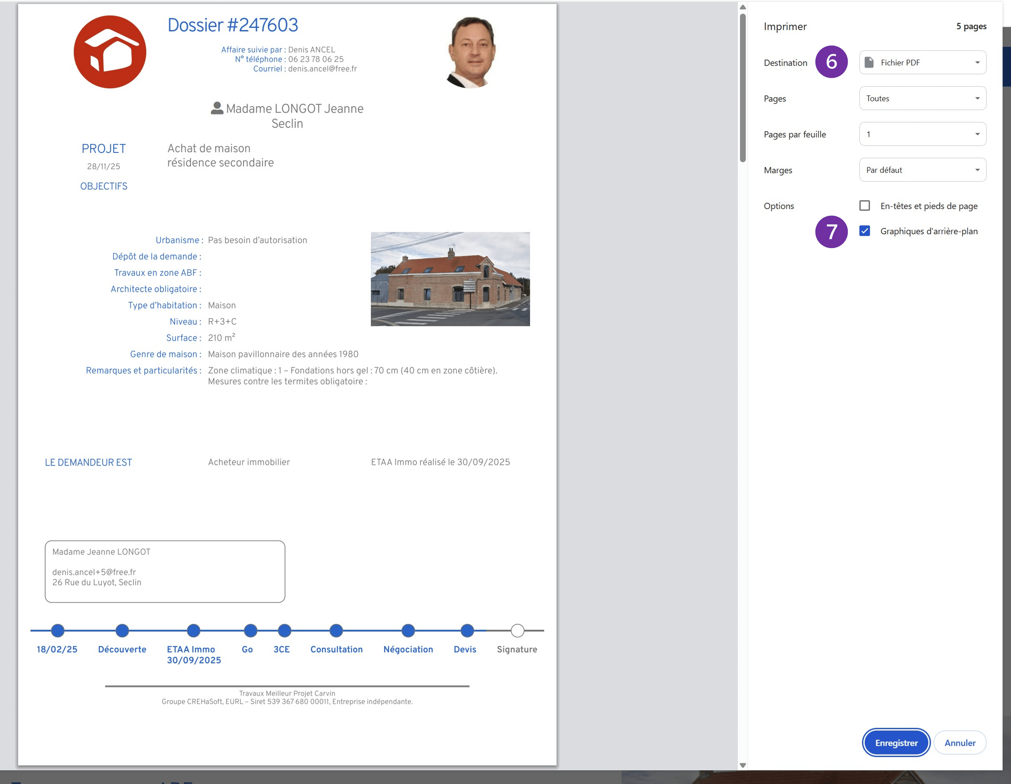The width and height of the screenshot is (1011, 784).
Task: Enable the "En-têtes et pieds de page" checkbox
Action: [x=865, y=206]
